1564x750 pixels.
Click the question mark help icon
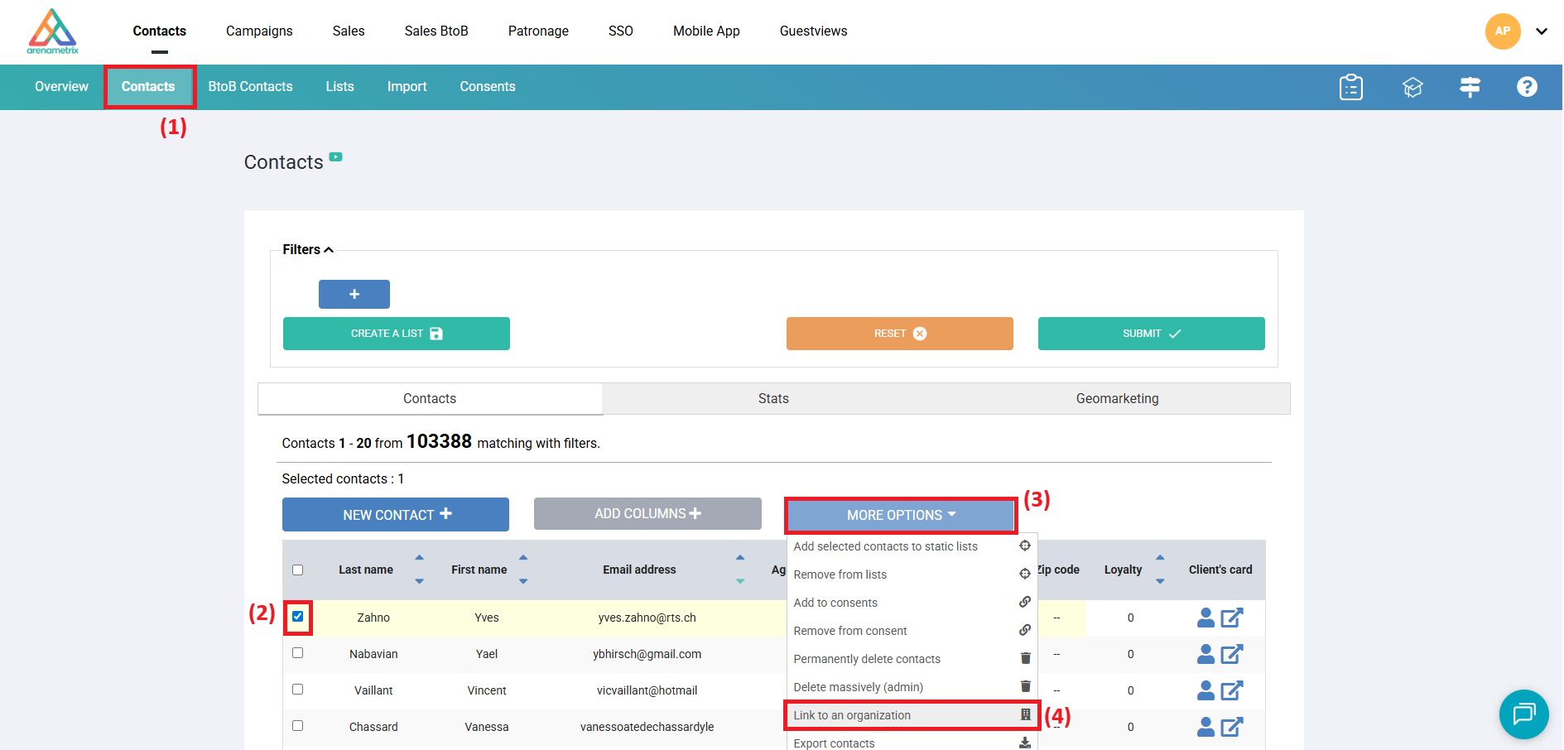coord(1527,87)
